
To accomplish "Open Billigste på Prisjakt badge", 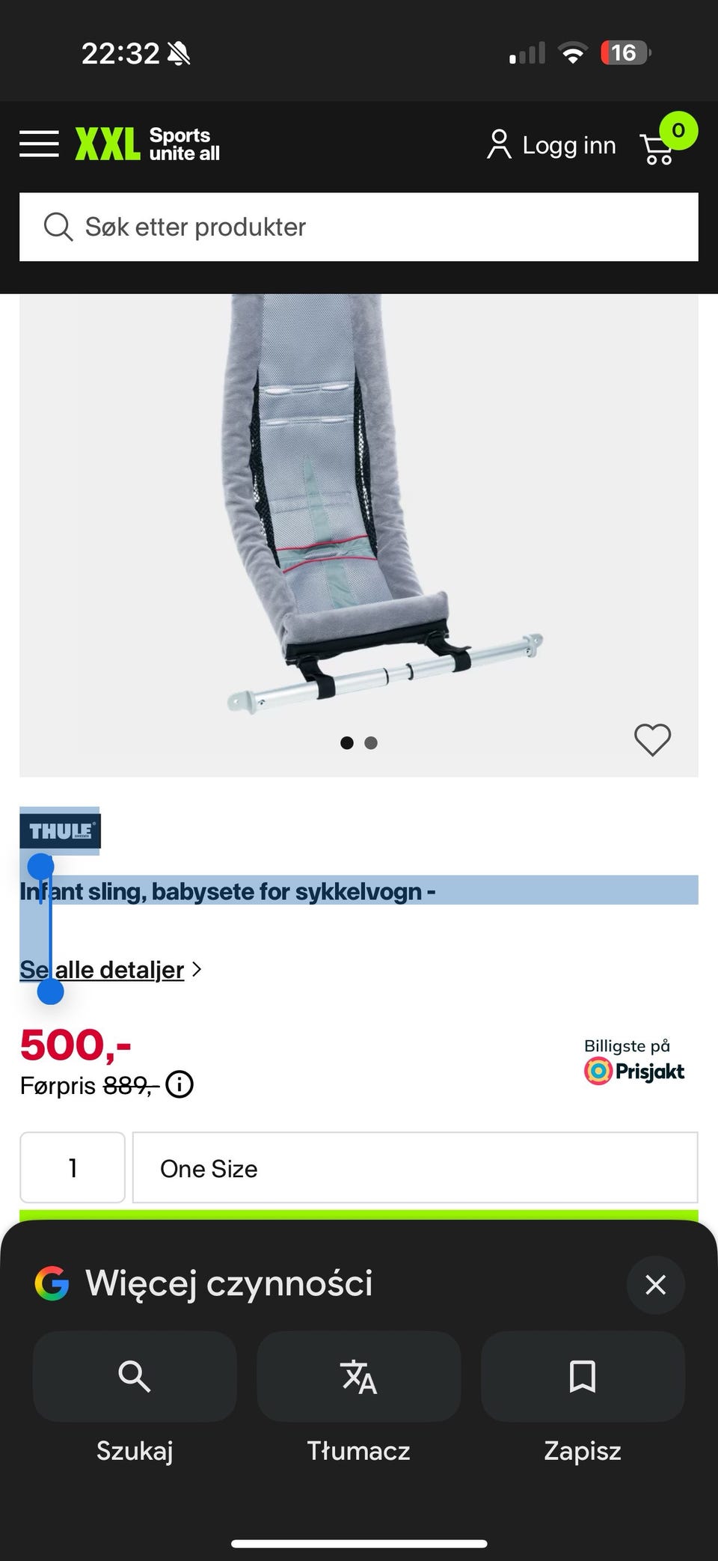I will coord(634,1061).
